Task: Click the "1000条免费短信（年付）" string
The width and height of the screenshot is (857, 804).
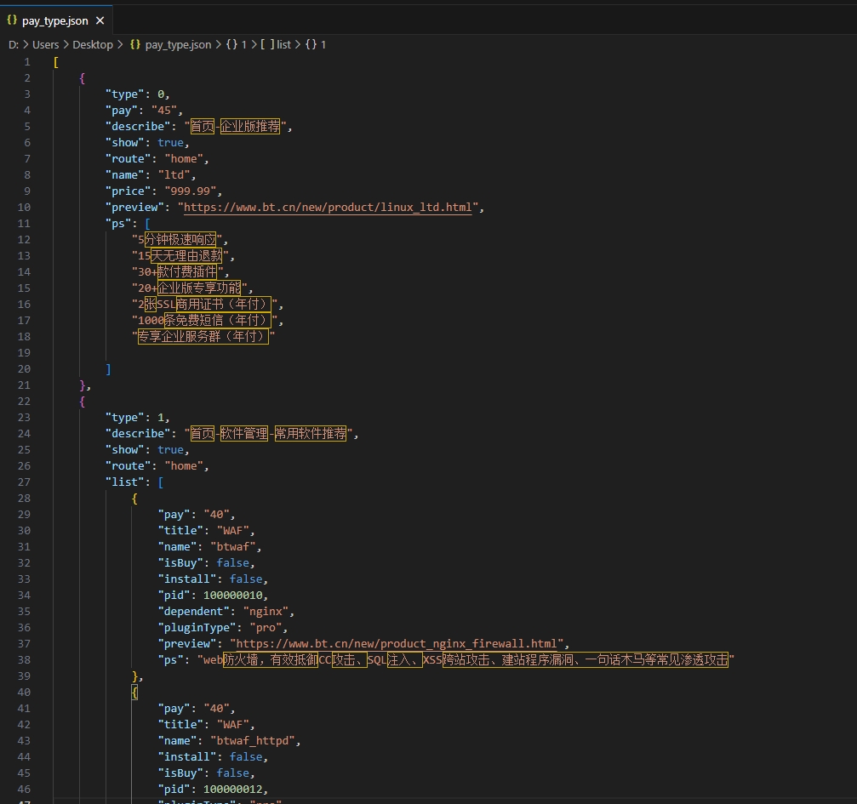Action: pos(204,320)
